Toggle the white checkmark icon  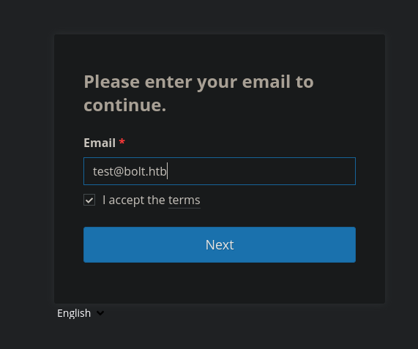pos(89,200)
